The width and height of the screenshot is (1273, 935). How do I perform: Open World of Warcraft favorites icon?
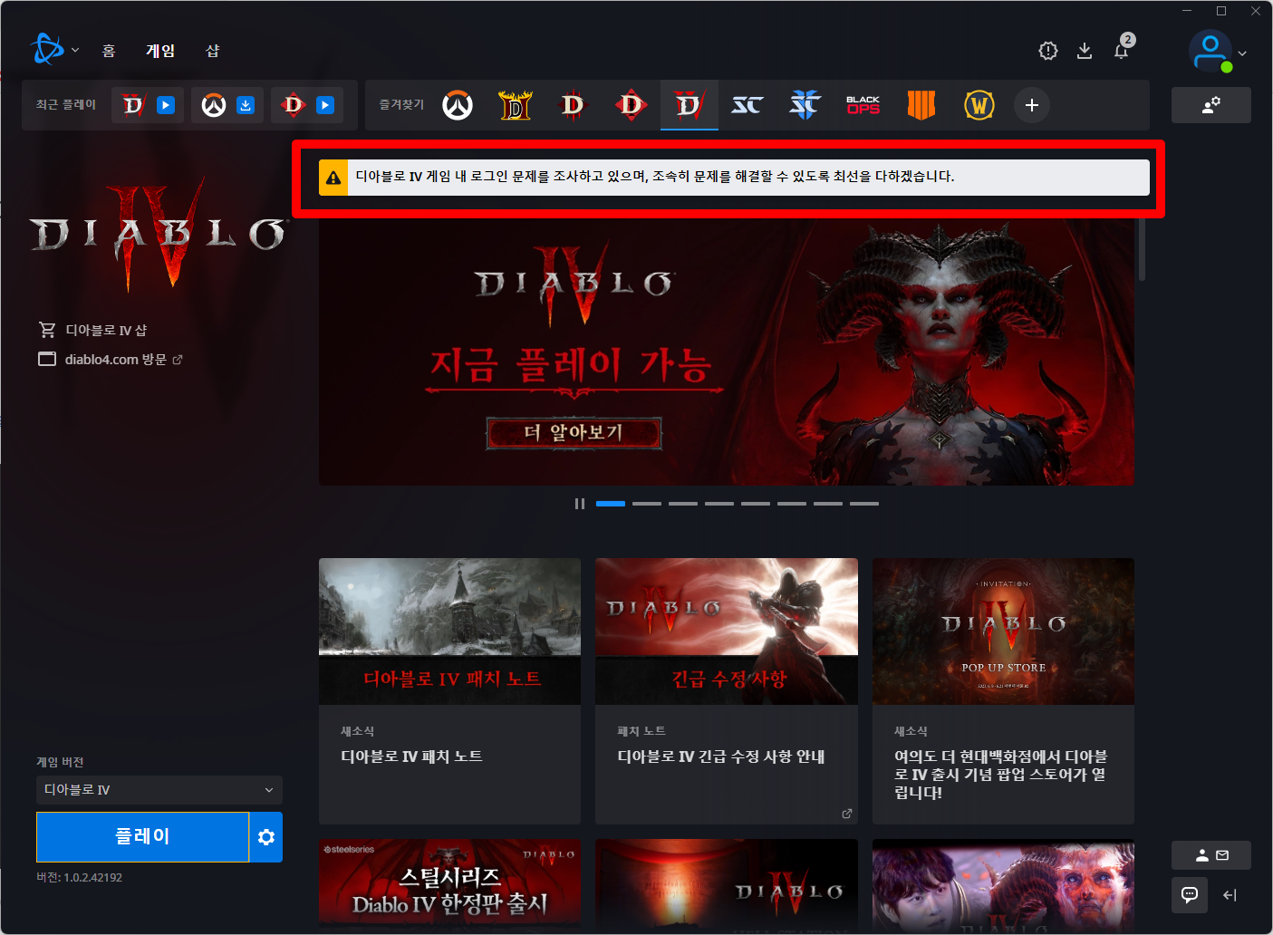tap(979, 105)
